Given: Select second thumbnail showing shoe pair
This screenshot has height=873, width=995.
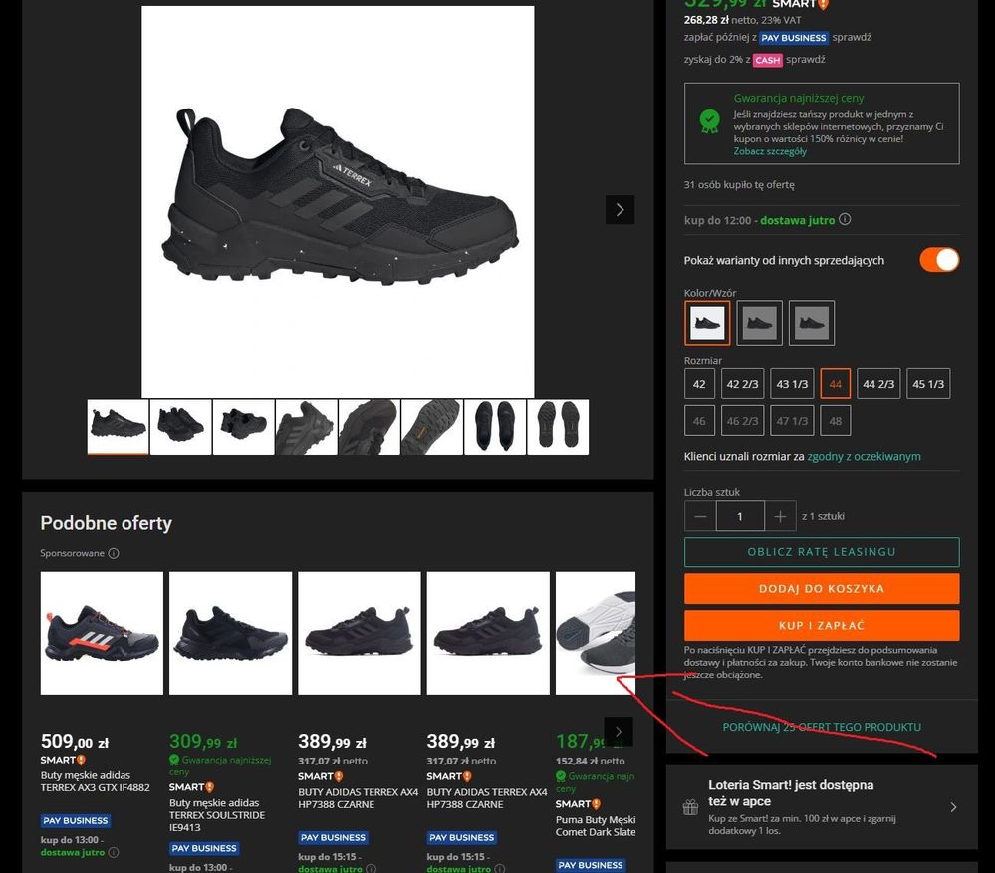Looking at the screenshot, I should tap(181, 427).
